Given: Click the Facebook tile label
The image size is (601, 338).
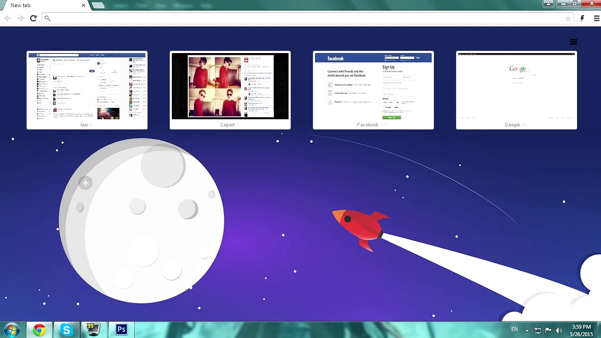Looking at the screenshot, I should (x=368, y=125).
